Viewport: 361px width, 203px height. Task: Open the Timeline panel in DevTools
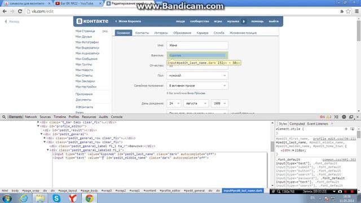click(x=60, y=117)
